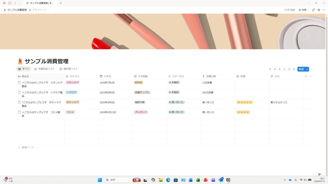Image resolution: width=328 pixels, height=184 pixels.
Task: Launch File Explorer from taskbar
Action: click(161, 180)
